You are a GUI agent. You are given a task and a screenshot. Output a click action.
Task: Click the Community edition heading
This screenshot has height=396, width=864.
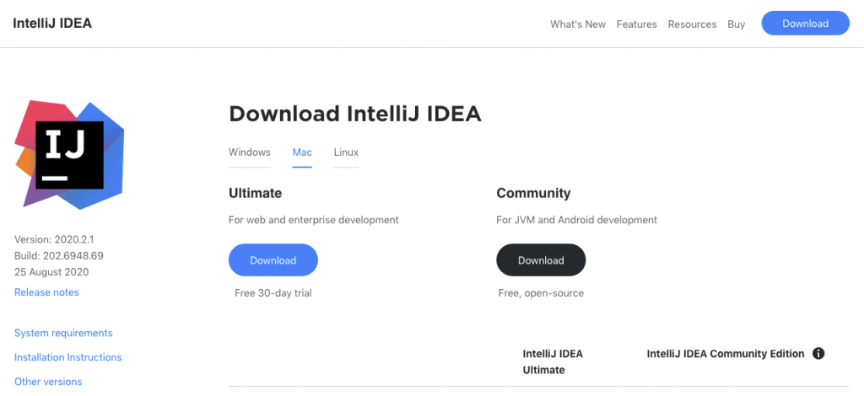(x=533, y=193)
